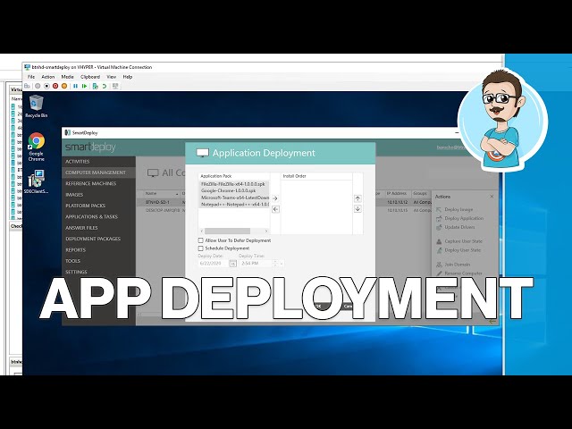This screenshot has width=572, height=429.
Task: Select FileZilla x64 application pack
Action: click(x=234, y=184)
